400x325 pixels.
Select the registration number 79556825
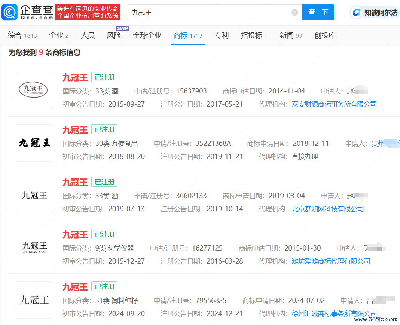point(211,301)
